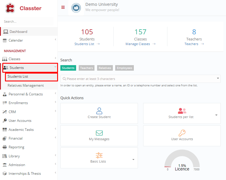This screenshot has width=226, height=180.
Task: Click the Classter logo icon
Action: (x=10, y=8)
